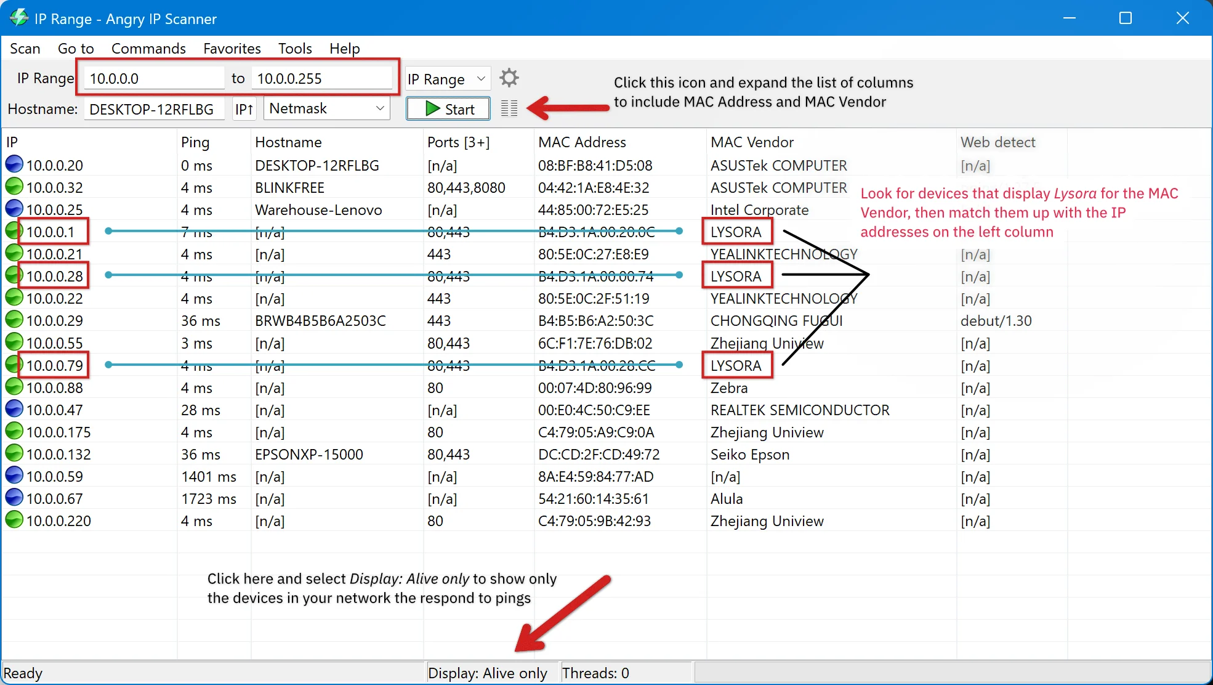The image size is (1213, 685).
Task: Sort by the IP column header
Action: click(x=90, y=142)
